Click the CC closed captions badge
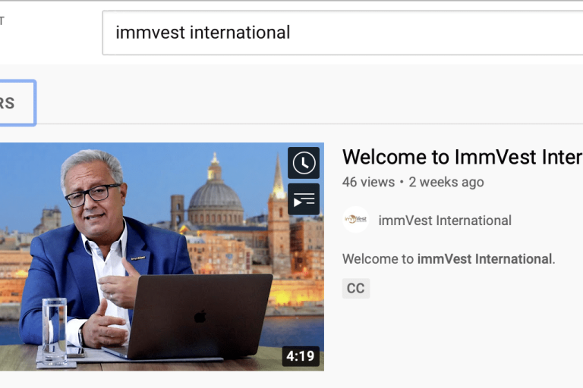The image size is (583, 388). point(356,288)
